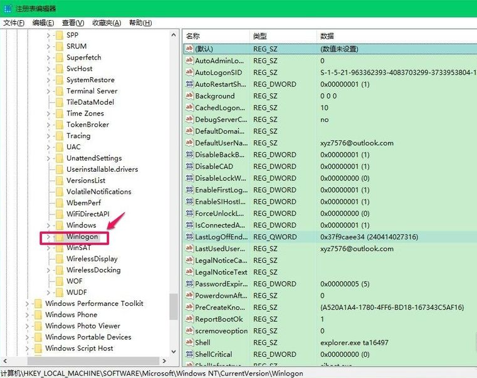Select the Winlogon key in tree

82,236
